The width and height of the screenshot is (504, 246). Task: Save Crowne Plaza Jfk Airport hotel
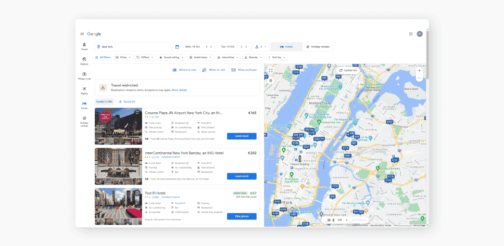tap(137, 112)
